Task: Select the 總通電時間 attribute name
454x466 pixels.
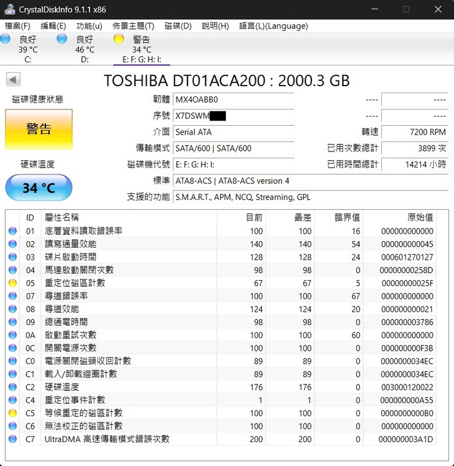Action: [x=66, y=322]
